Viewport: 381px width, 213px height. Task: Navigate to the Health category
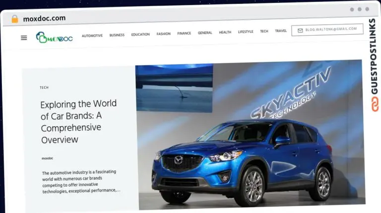coord(225,32)
